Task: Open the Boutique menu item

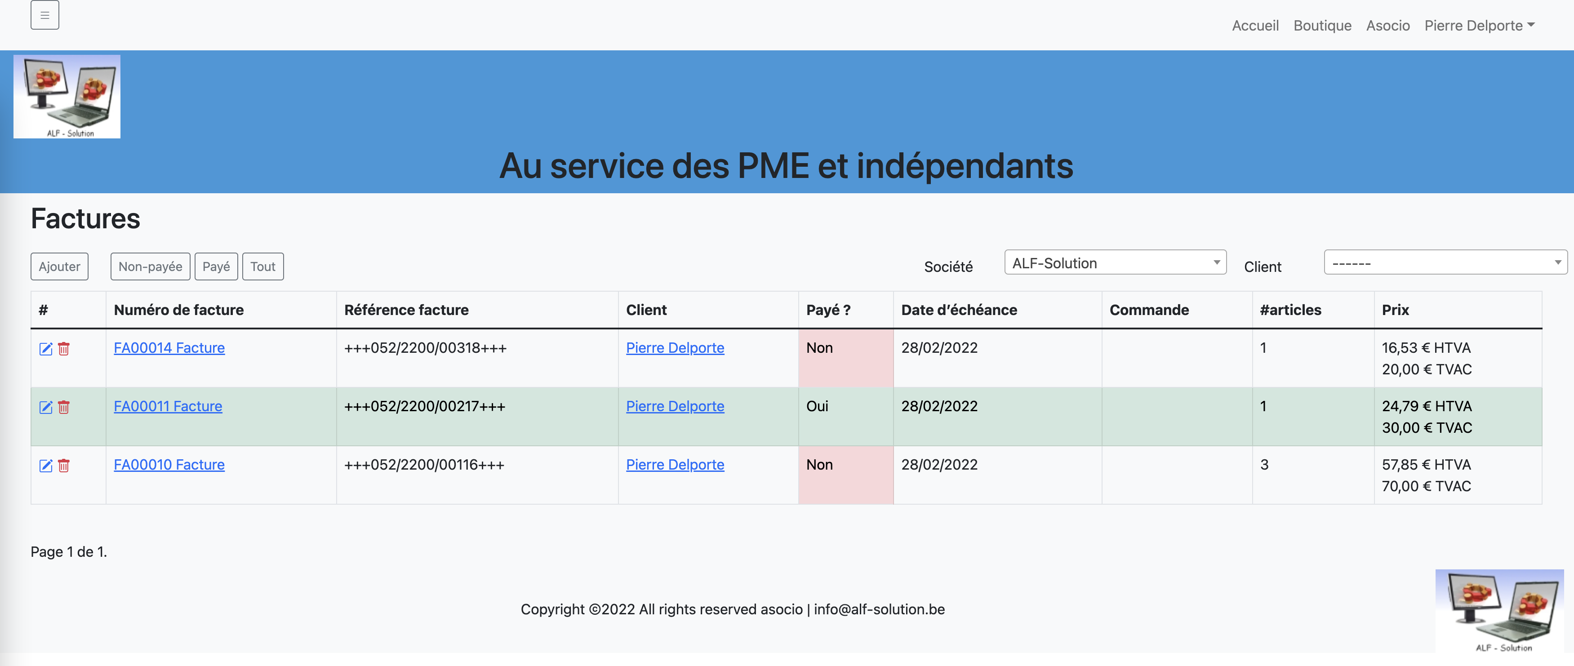Action: point(1322,26)
